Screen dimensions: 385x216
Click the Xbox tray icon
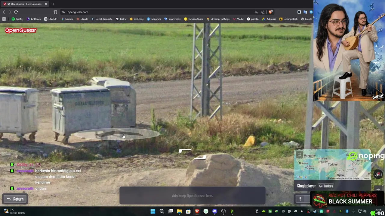(270, 211)
